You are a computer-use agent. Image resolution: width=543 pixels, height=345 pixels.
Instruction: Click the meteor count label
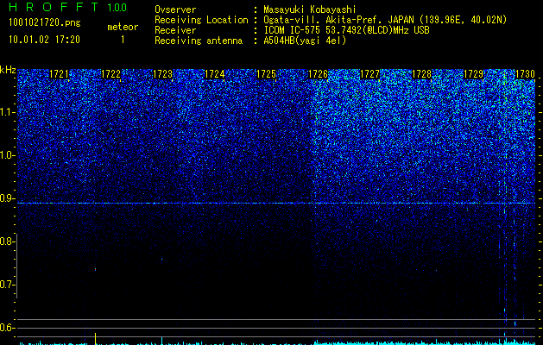click(123, 27)
